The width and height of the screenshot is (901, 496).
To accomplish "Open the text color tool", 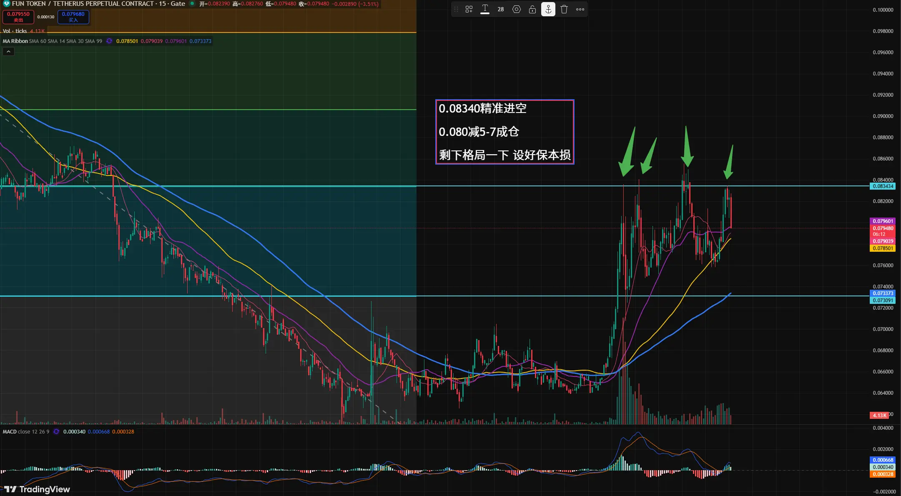I will pos(485,9).
